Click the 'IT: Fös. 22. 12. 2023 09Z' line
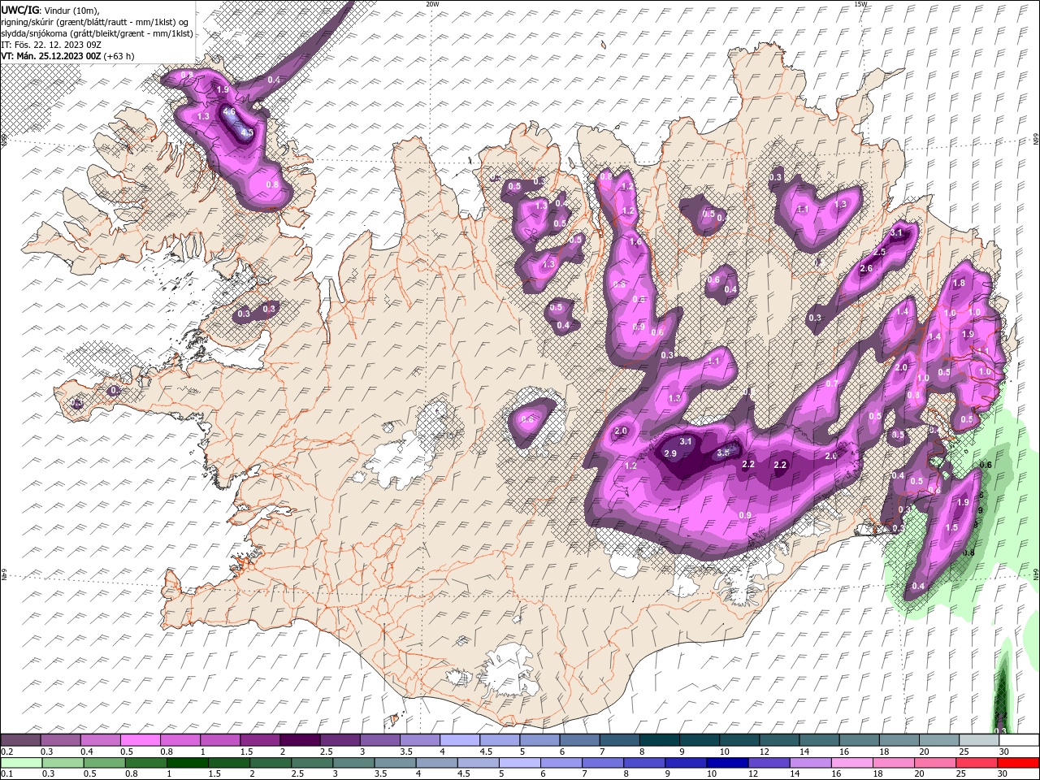 [51, 45]
